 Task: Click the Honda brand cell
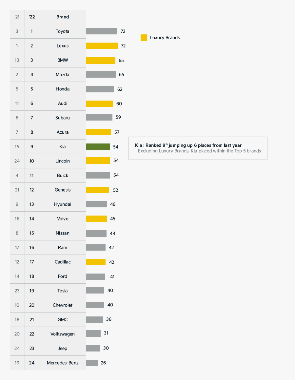point(63,89)
